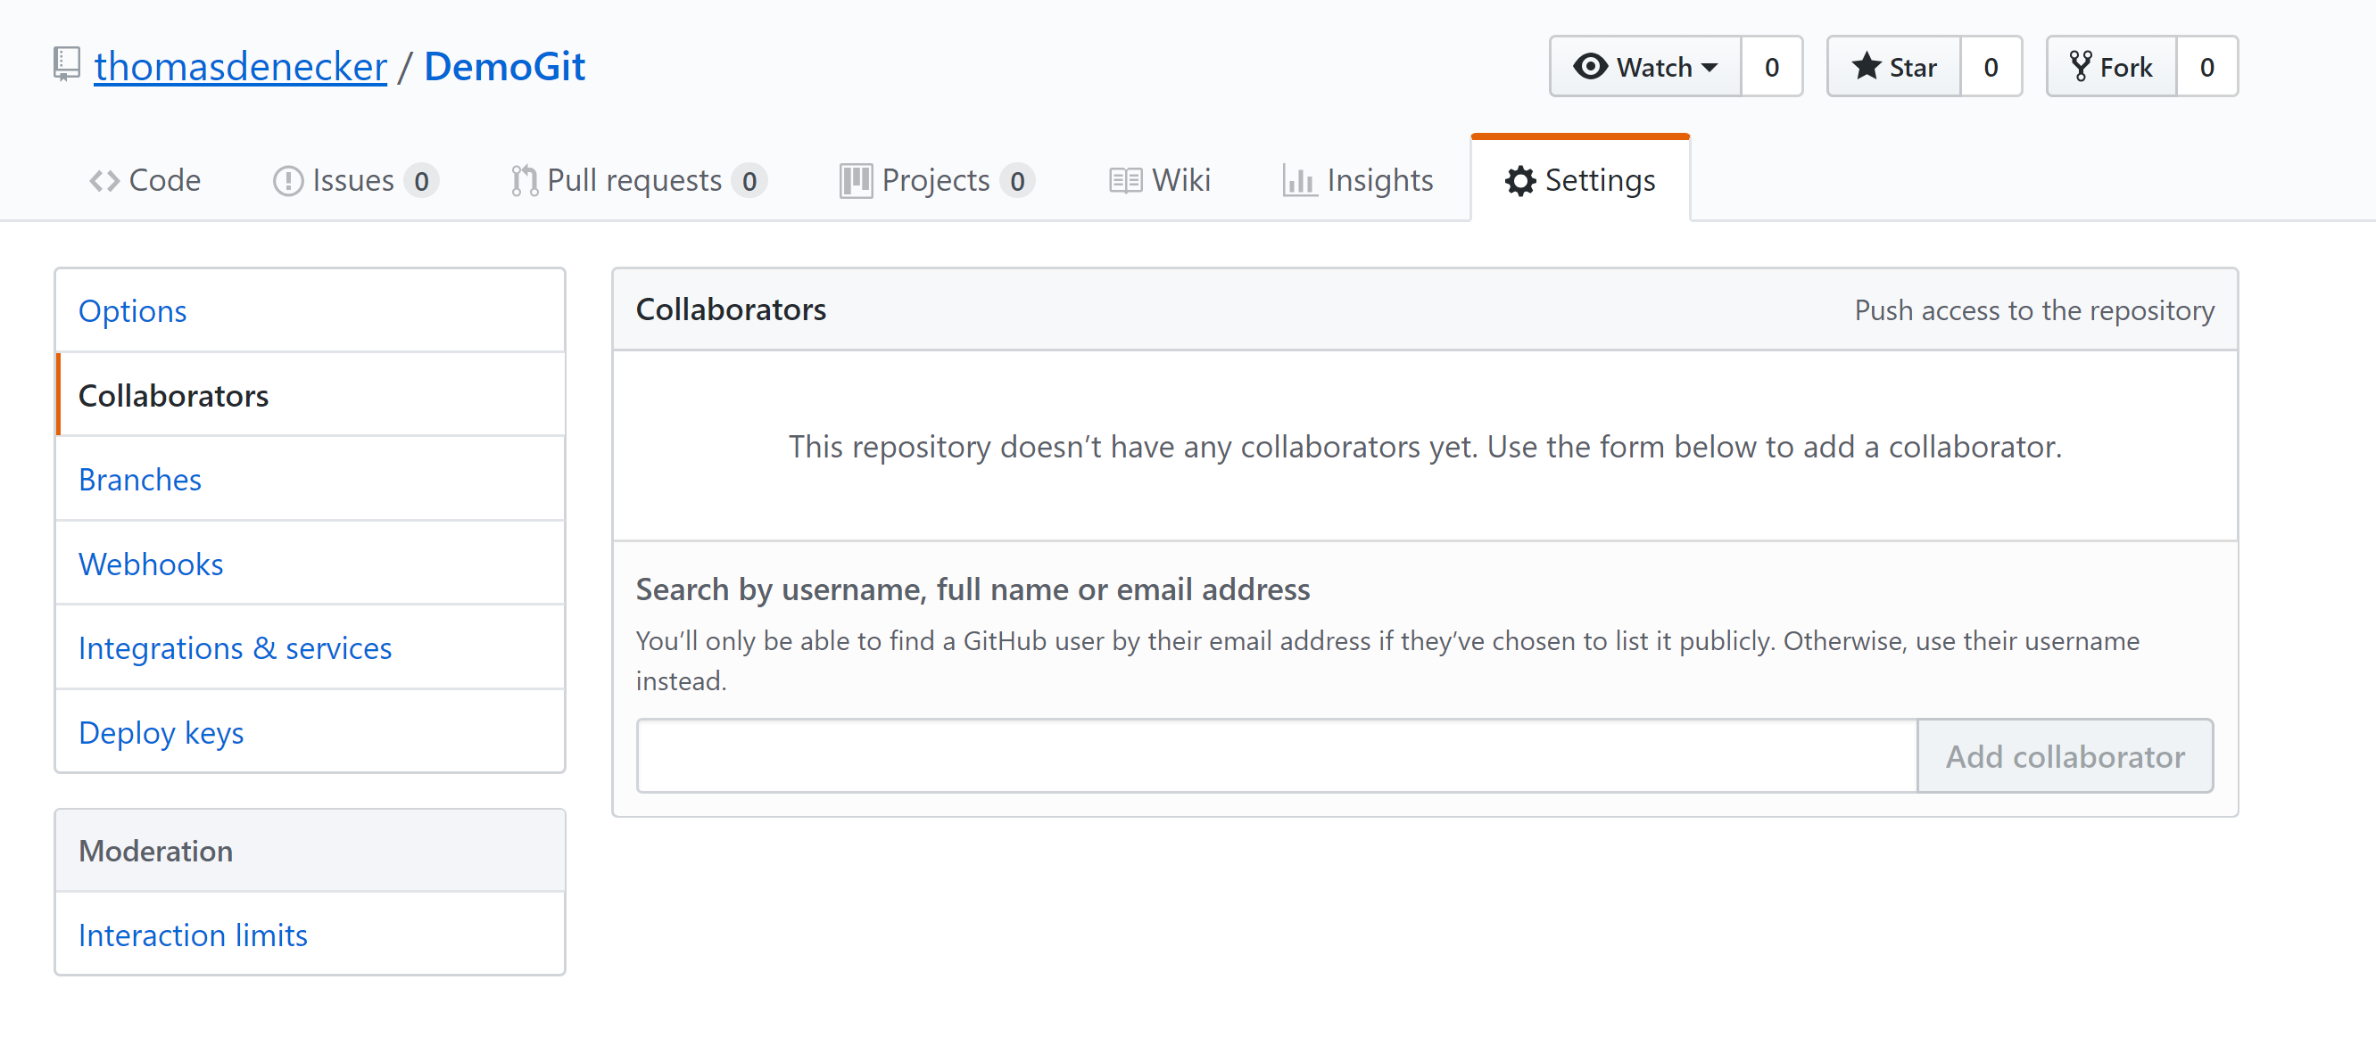The image size is (2376, 1046).
Task: Expand the Watch dropdown caret
Action: [x=1710, y=67]
